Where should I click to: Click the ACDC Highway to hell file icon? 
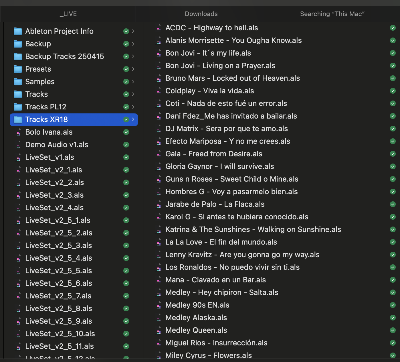tap(159, 28)
